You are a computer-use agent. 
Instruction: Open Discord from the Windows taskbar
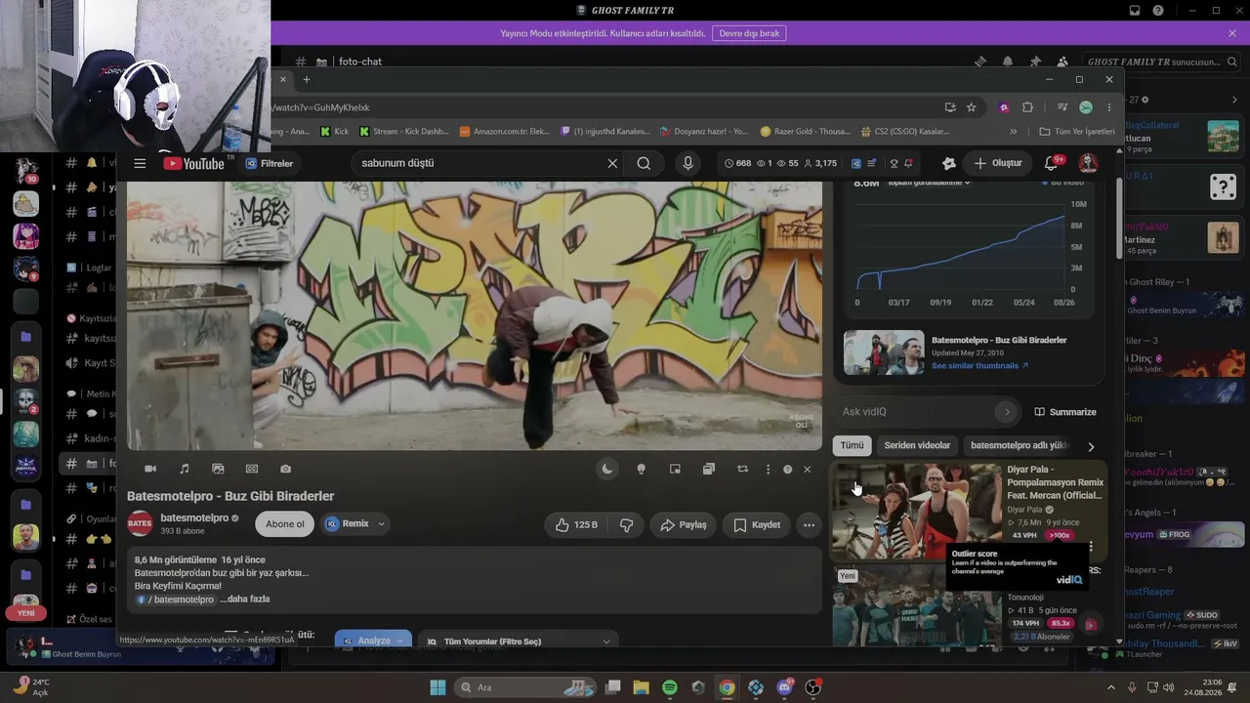point(784,687)
